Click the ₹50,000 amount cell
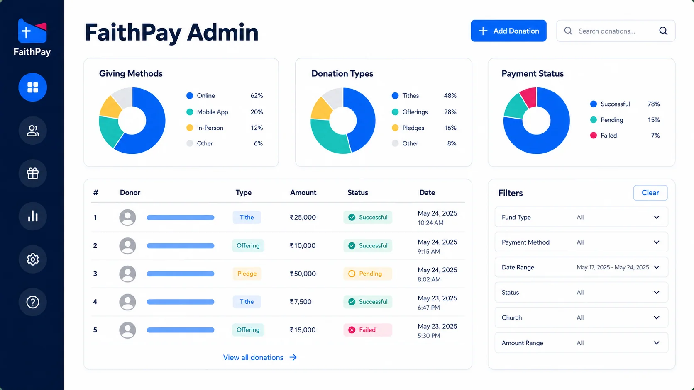 [303, 274]
